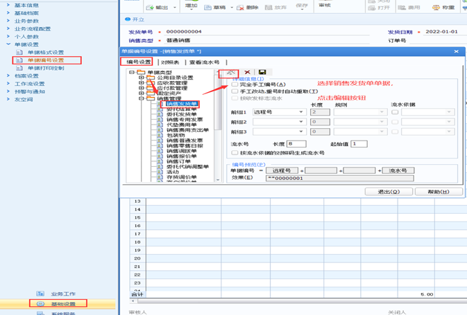This screenshot has height=315, width=467.
Task: Click the 删除 delete toolbar icon
Action: coord(240,8)
